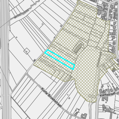Click the small square parcel with centre dot
This screenshot has width=119, height=119.
(27, 51)
